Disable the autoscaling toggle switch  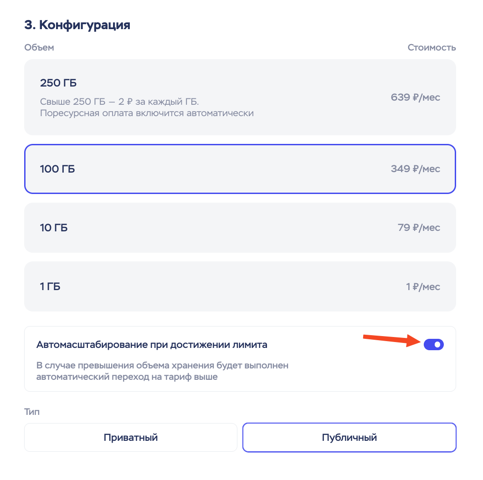(433, 345)
